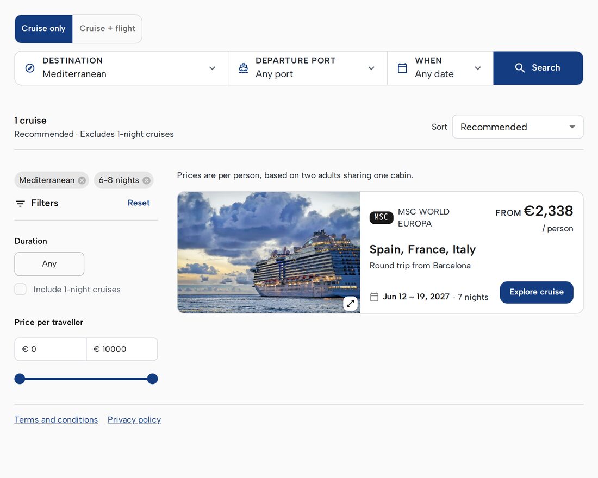The height and width of the screenshot is (478, 598).
Task: Click the MSC World Europa ship photo
Action: (269, 253)
